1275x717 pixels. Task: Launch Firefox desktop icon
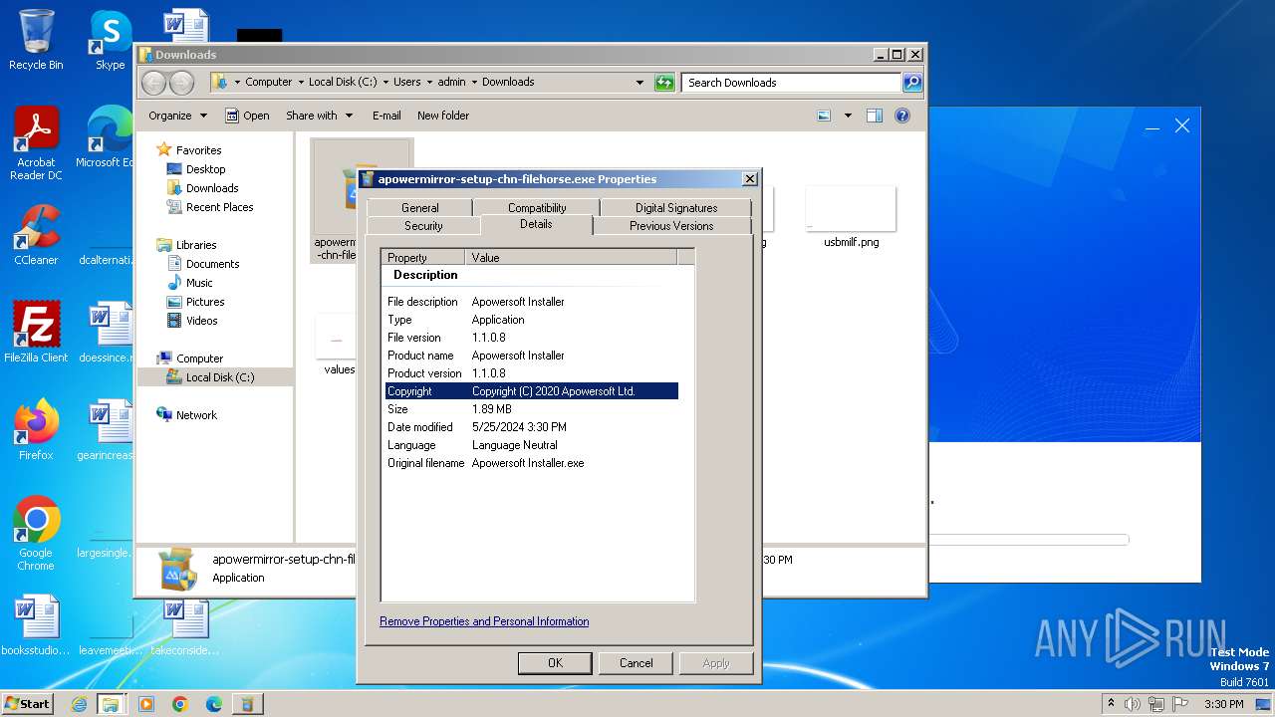pos(36,430)
